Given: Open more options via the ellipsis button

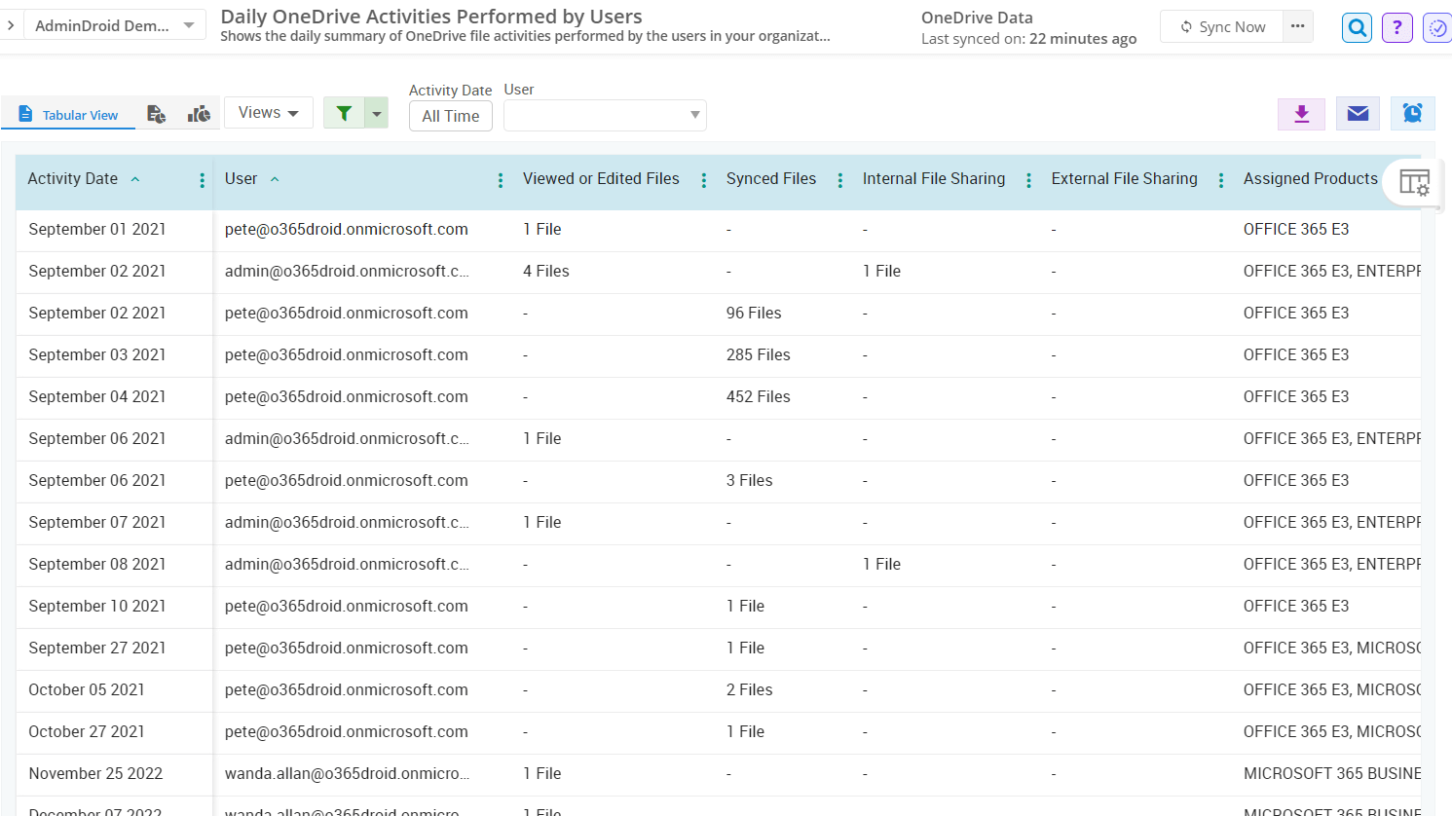Looking at the screenshot, I should [1297, 26].
